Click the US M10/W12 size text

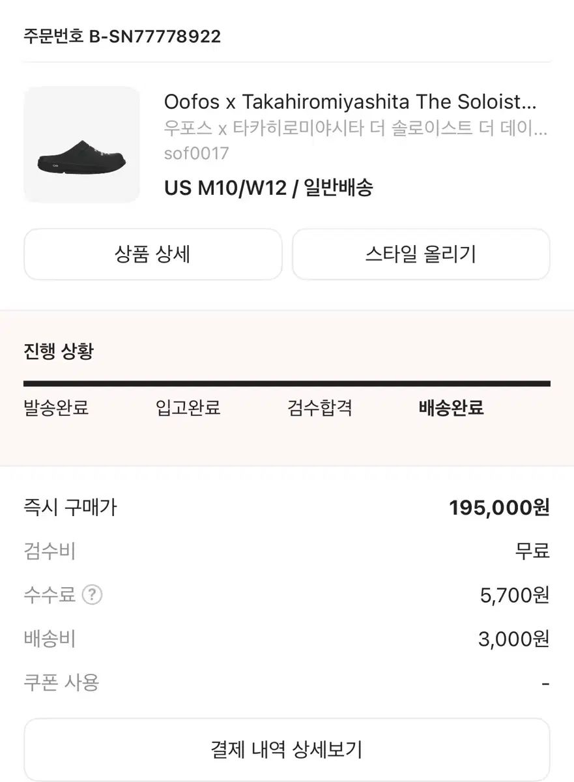[x=225, y=188]
